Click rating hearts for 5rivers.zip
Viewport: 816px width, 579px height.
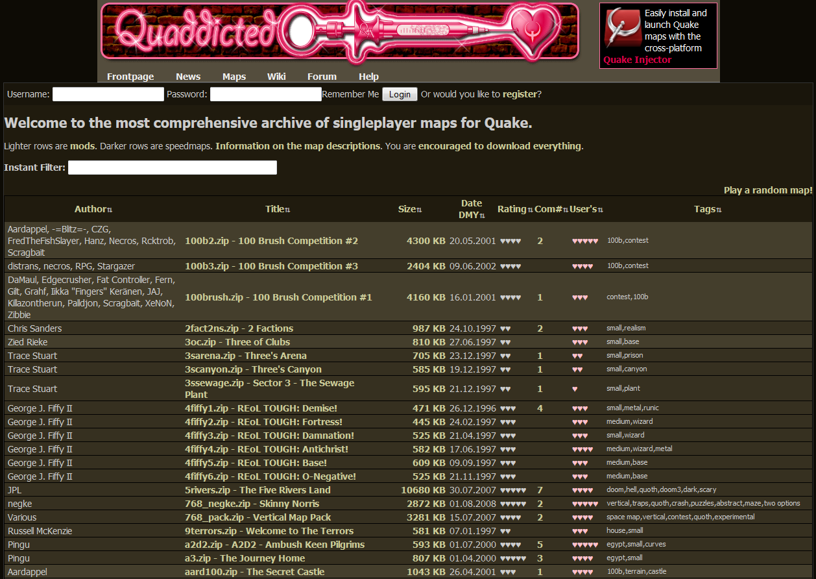pos(513,490)
